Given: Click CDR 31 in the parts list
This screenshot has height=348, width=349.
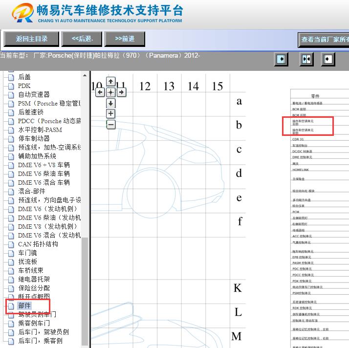Looking at the screenshot, I should coord(298,139).
